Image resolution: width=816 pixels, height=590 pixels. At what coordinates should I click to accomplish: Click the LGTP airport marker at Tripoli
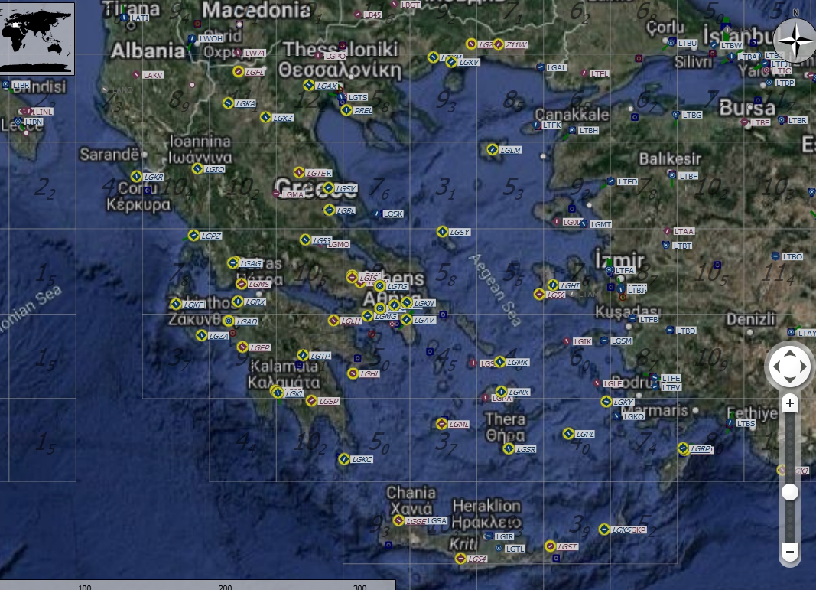pos(303,355)
